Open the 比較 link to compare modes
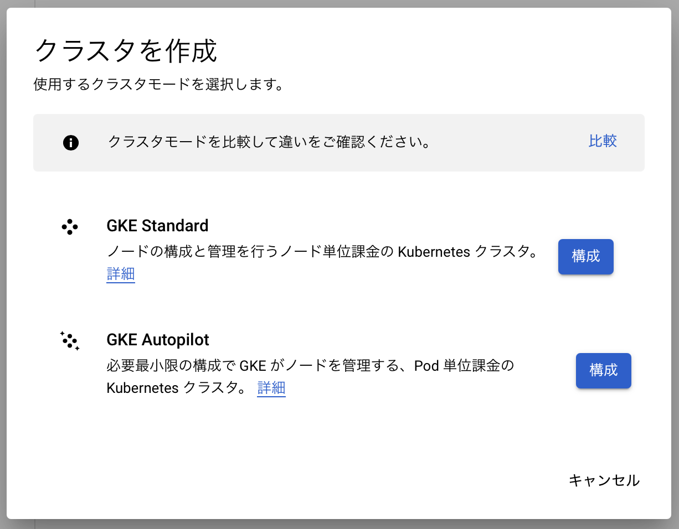Viewport: 679px width, 529px height. 603,141
